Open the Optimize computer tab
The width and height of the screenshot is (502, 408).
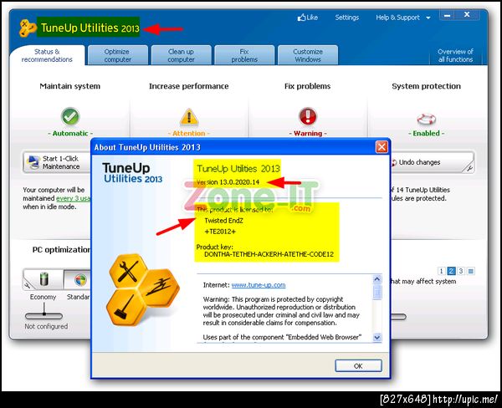pos(117,55)
